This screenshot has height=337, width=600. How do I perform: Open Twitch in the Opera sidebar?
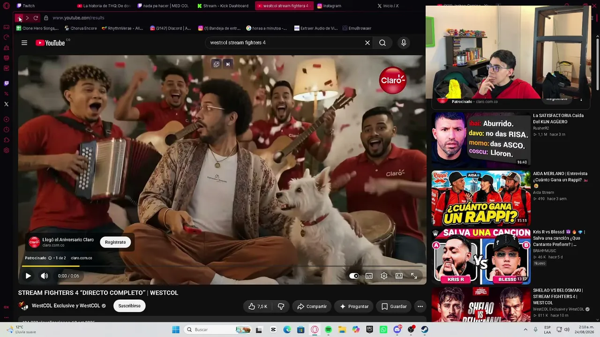pos(7,83)
